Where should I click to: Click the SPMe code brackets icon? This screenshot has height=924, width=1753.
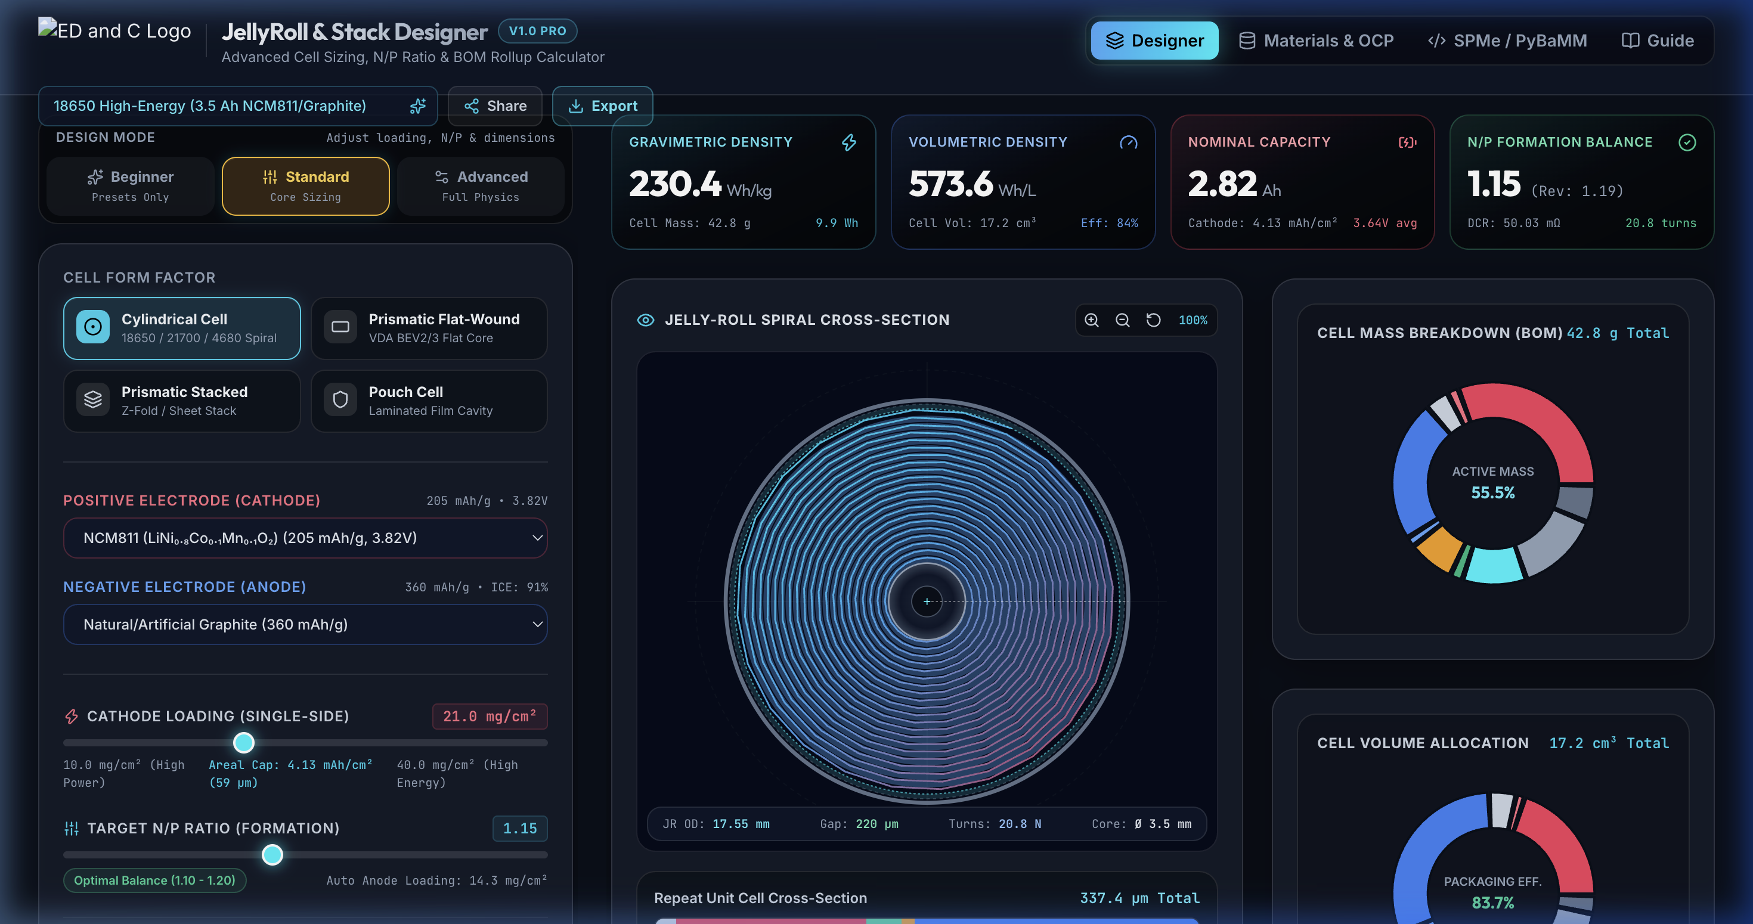pyautogui.click(x=1436, y=41)
